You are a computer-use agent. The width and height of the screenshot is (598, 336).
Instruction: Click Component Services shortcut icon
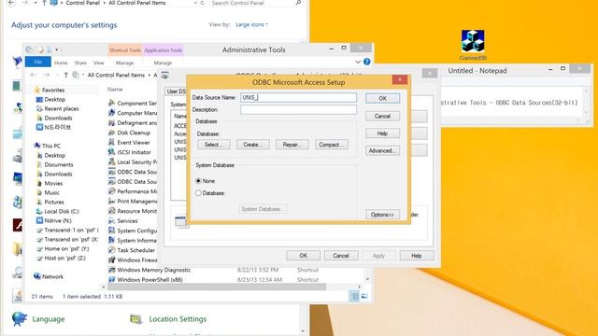112,103
